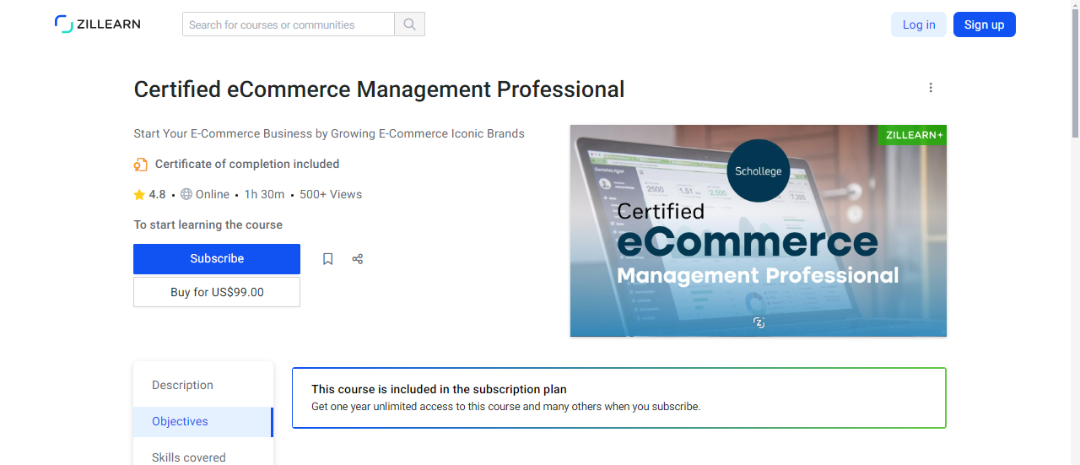Click the globe icon next to Online

[186, 194]
